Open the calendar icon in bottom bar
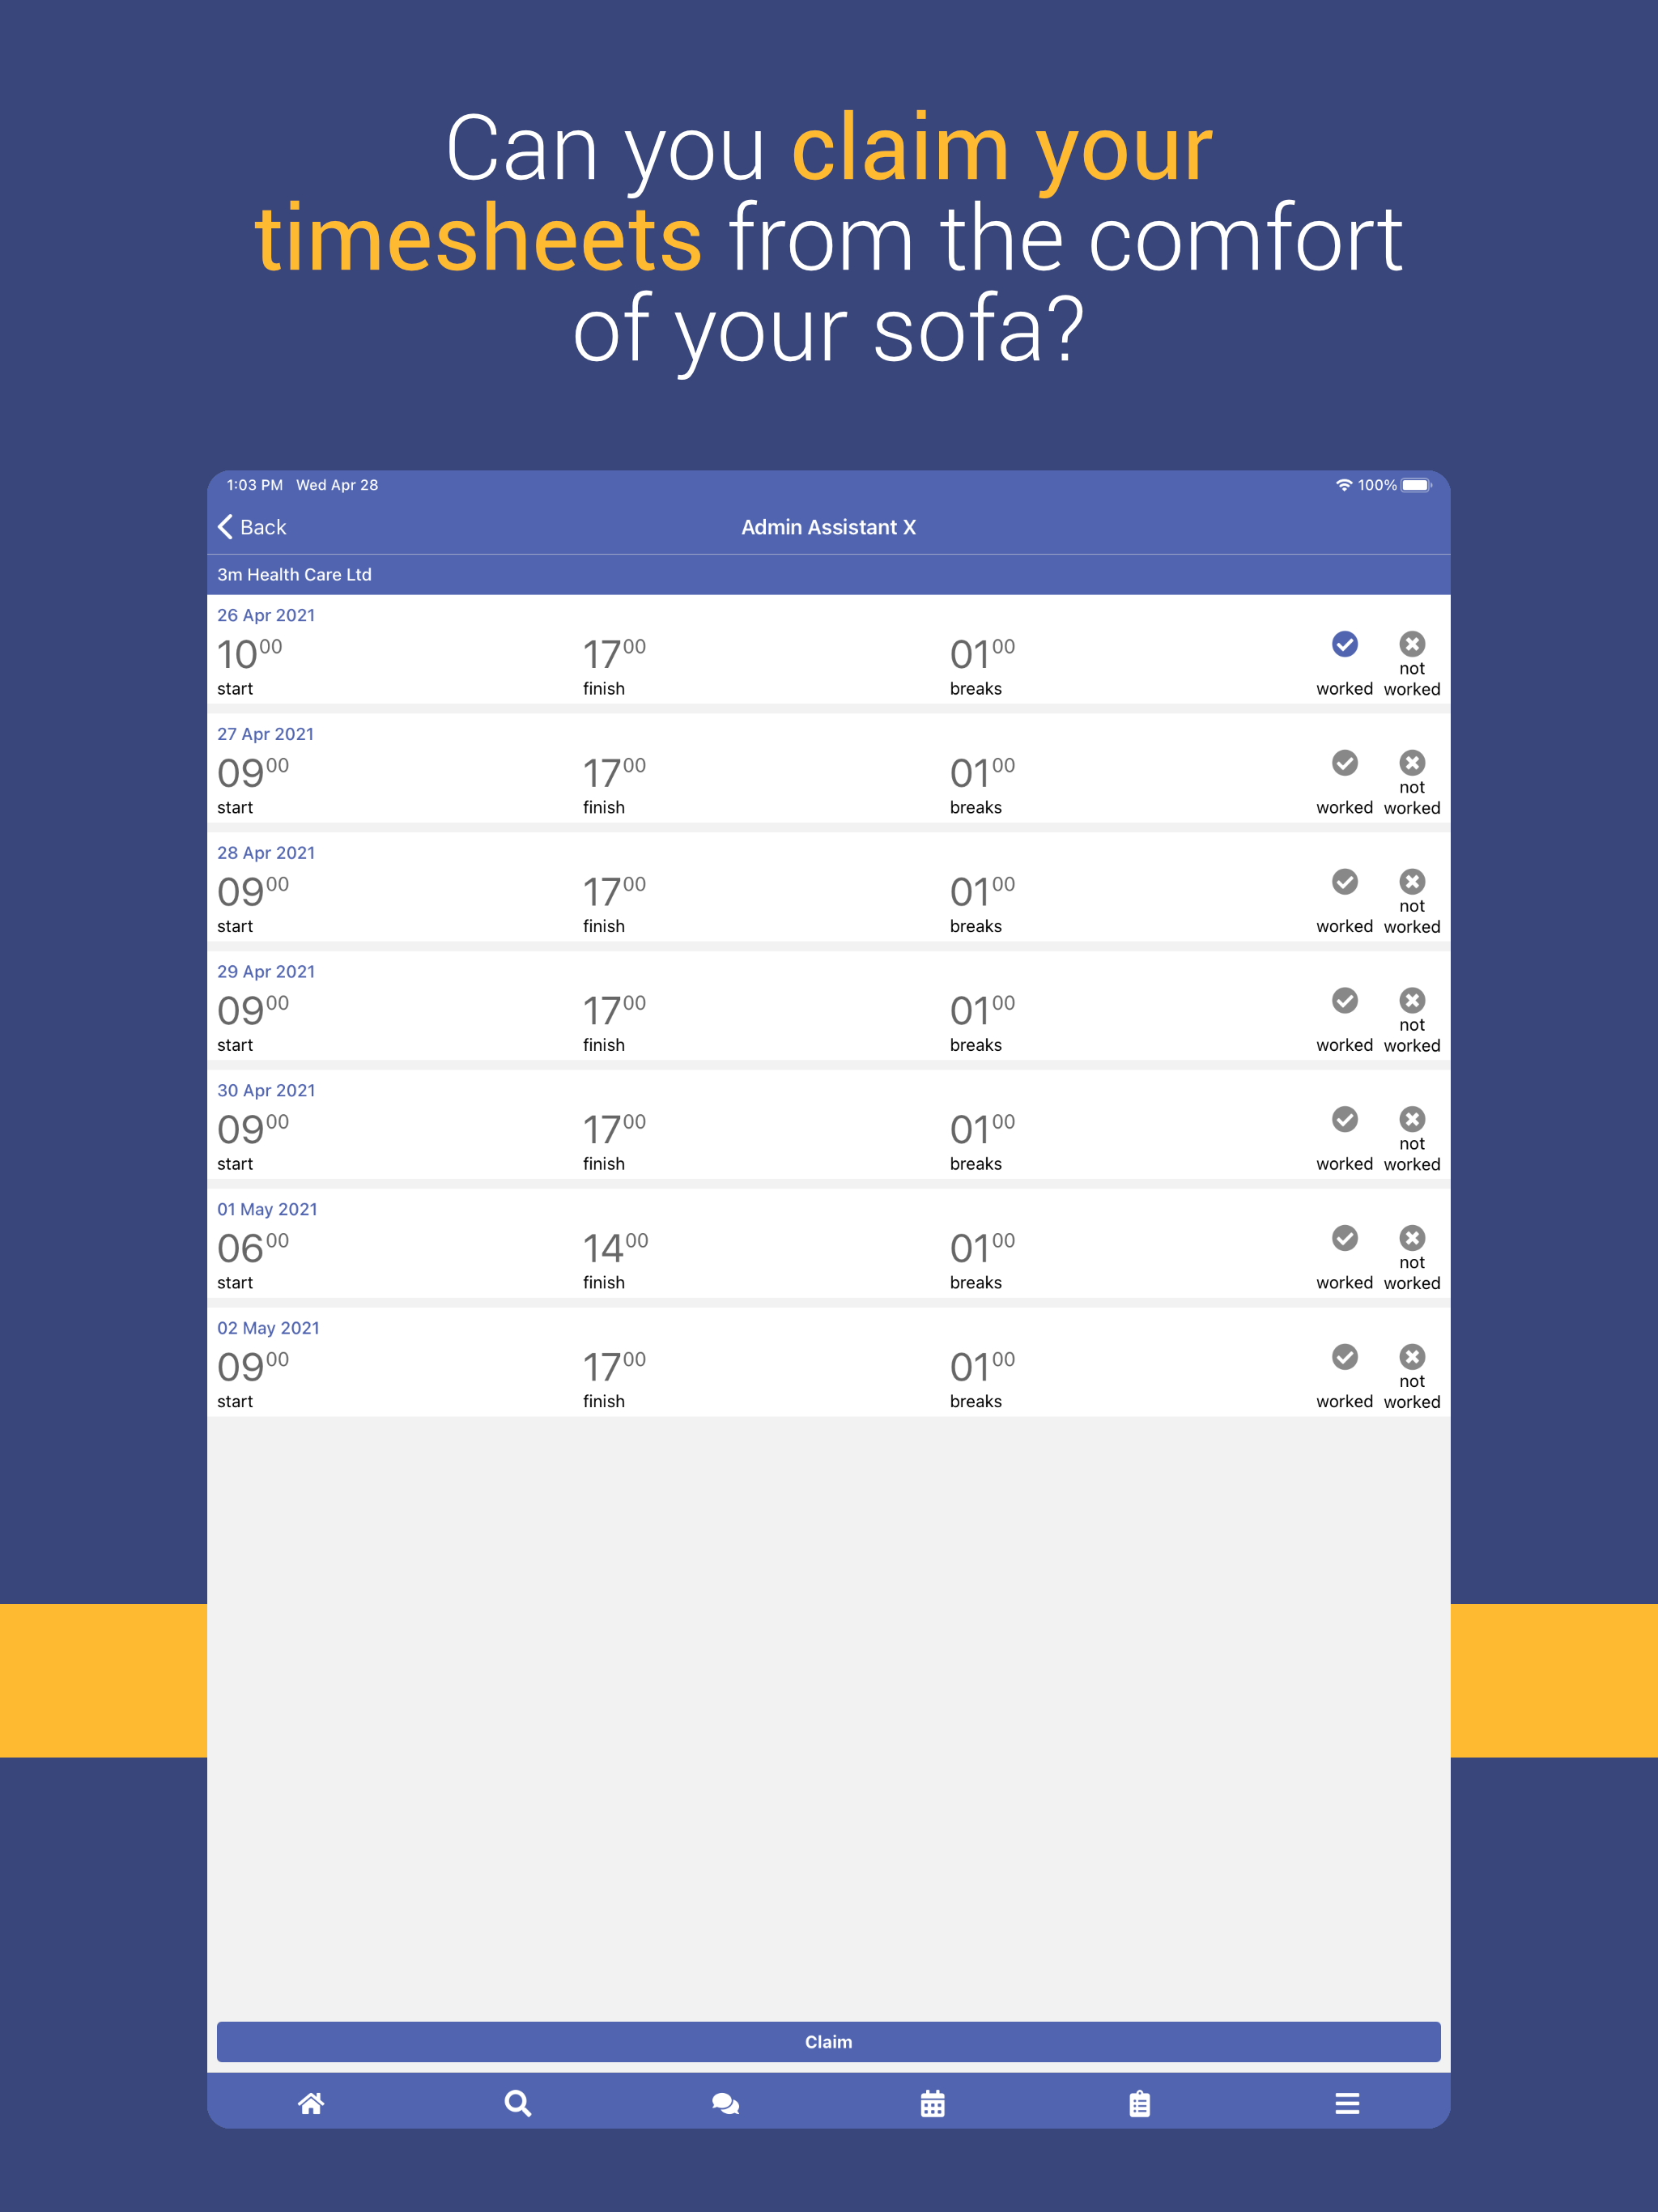 point(932,2103)
